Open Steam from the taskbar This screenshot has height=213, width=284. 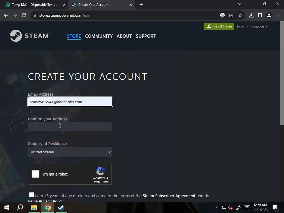coord(61,207)
